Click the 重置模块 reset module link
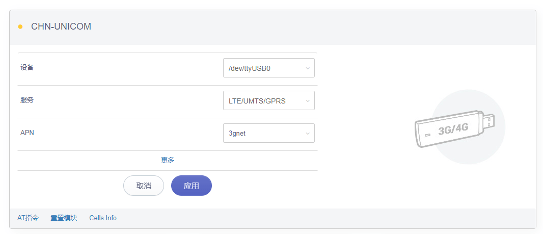Screen dimensions: 543x234 click(x=64, y=218)
